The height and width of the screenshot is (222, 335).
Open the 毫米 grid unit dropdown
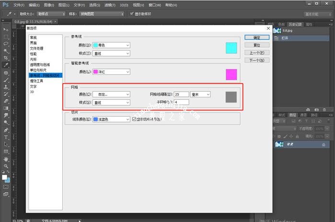(200, 95)
